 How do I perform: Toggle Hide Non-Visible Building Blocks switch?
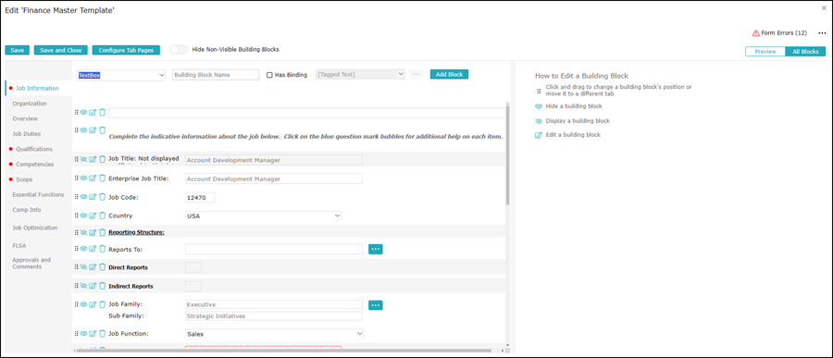point(179,49)
